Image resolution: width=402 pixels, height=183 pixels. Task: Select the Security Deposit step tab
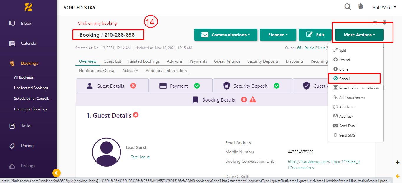(252, 86)
